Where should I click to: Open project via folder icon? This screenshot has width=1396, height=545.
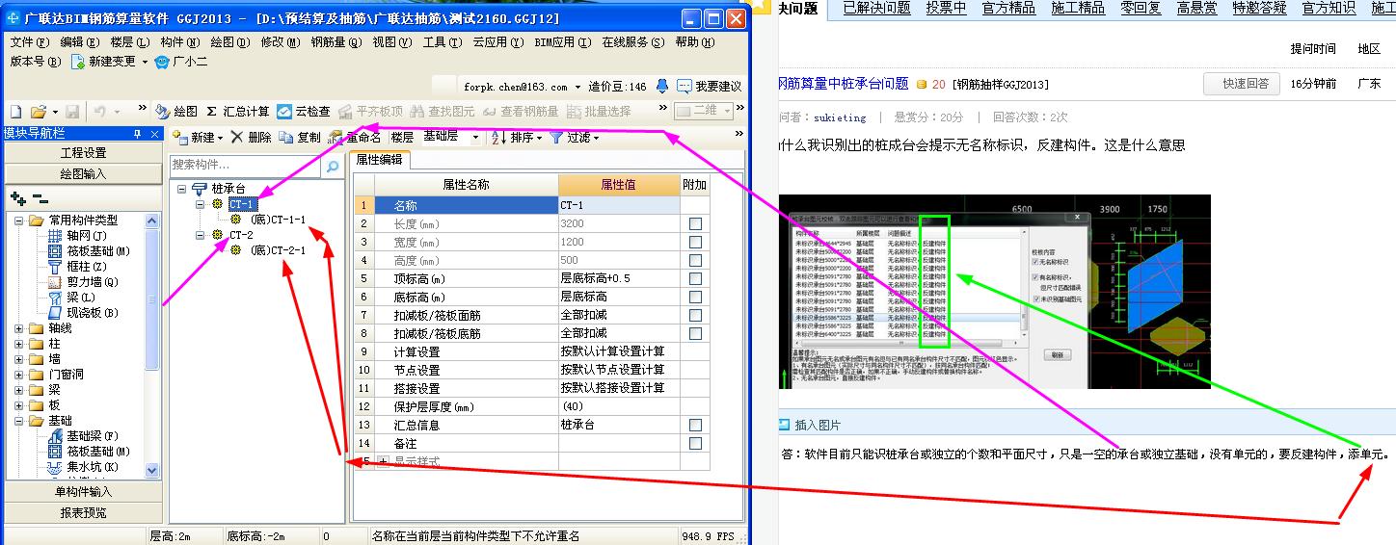(x=38, y=112)
